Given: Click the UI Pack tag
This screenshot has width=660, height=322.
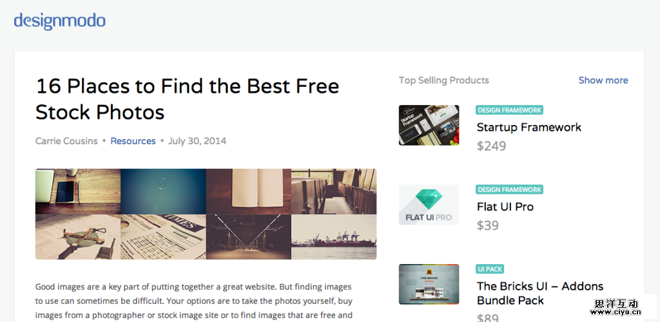Looking at the screenshot, I should pyautogui.click(x=490, y=269).
